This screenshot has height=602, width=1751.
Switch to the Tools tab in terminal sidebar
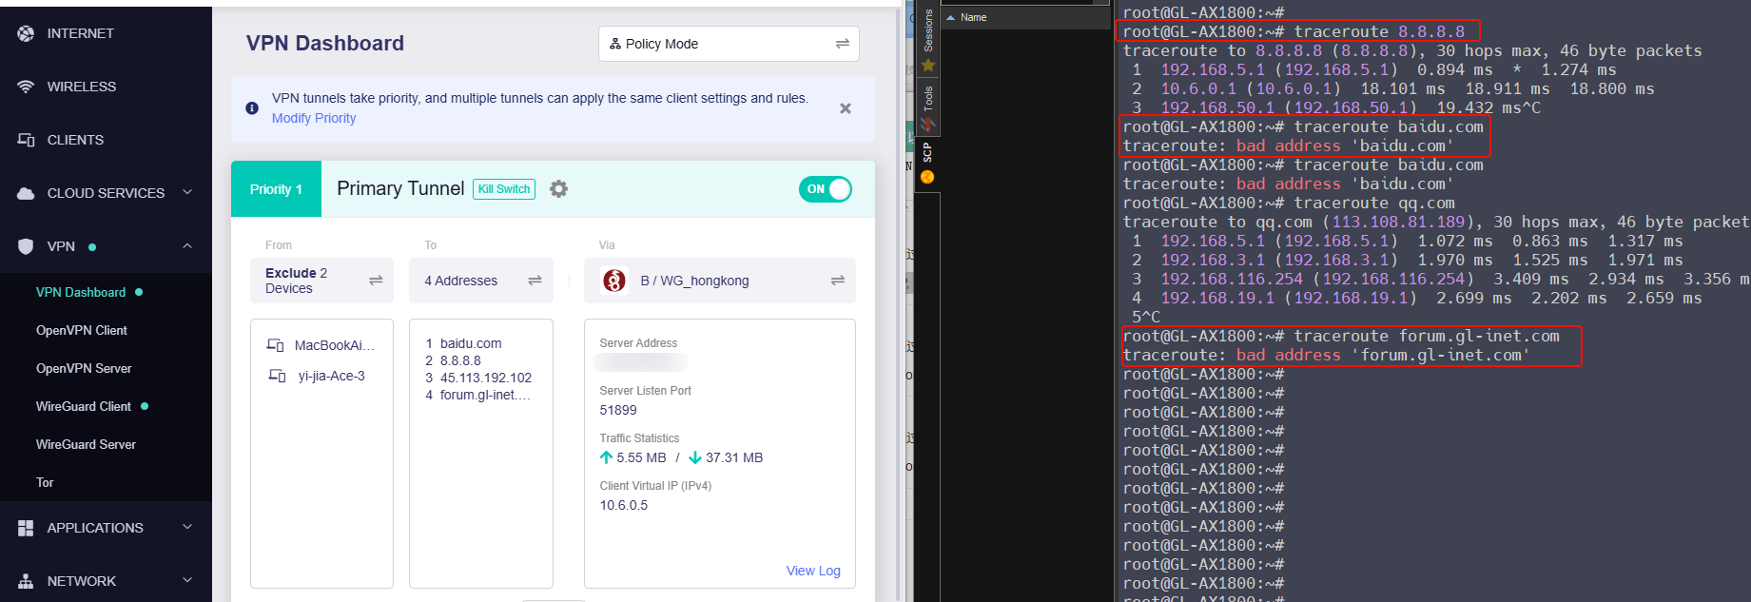point(928,98)
